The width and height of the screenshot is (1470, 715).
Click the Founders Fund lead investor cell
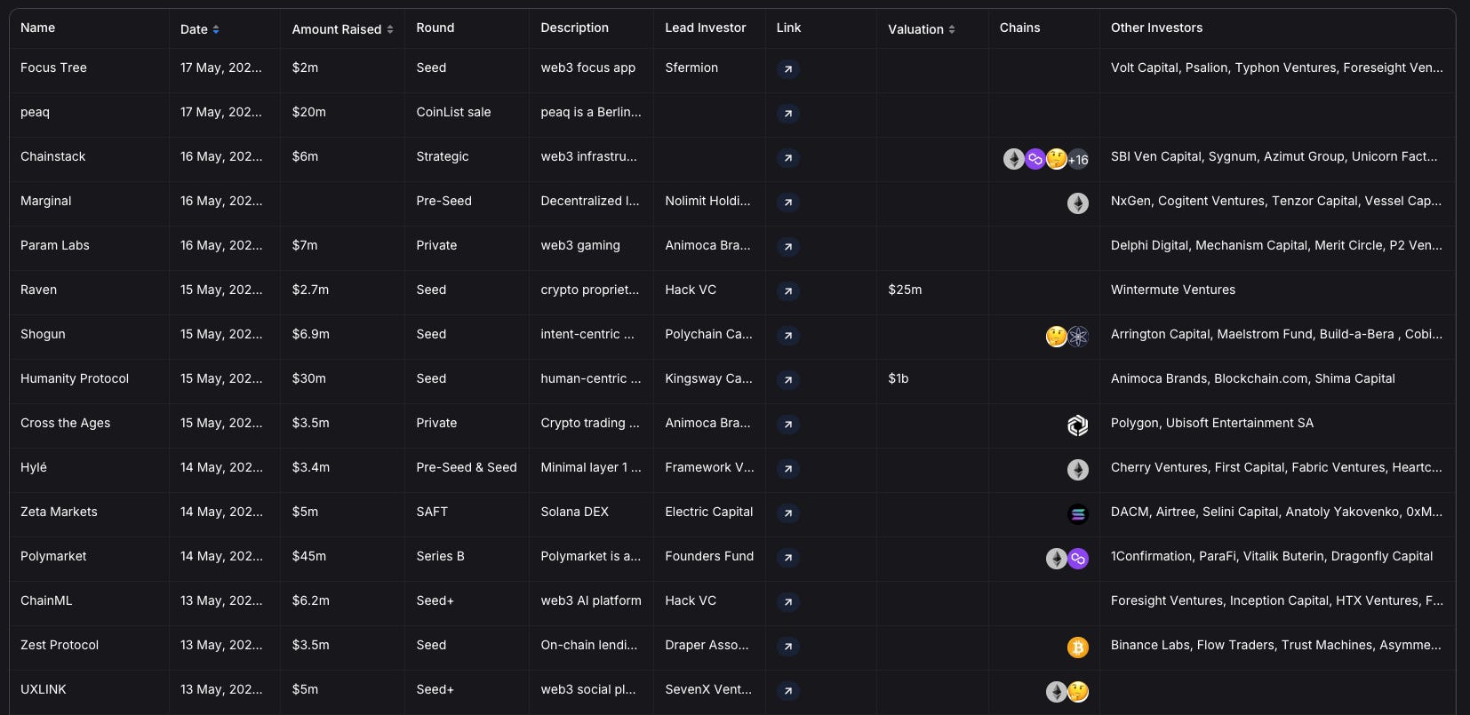pyautogui.click(x=709, y=557)
